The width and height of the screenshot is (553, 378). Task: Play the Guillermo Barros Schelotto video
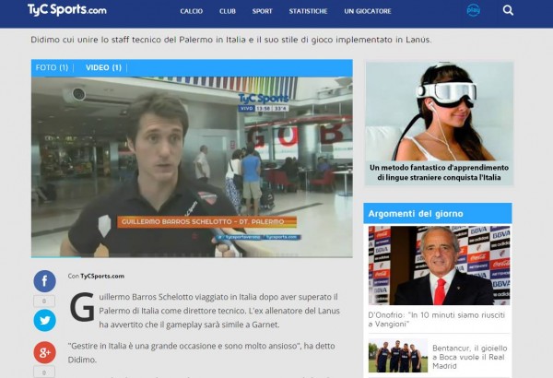point(192,166)
